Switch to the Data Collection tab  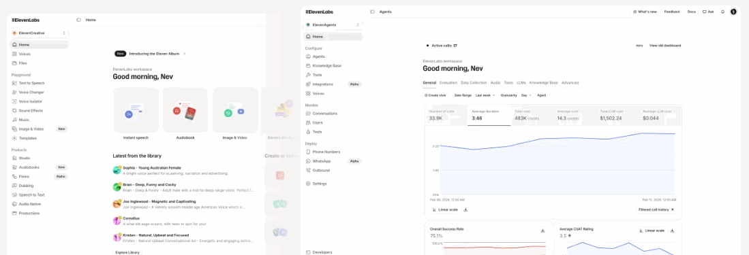pos(474,83)
